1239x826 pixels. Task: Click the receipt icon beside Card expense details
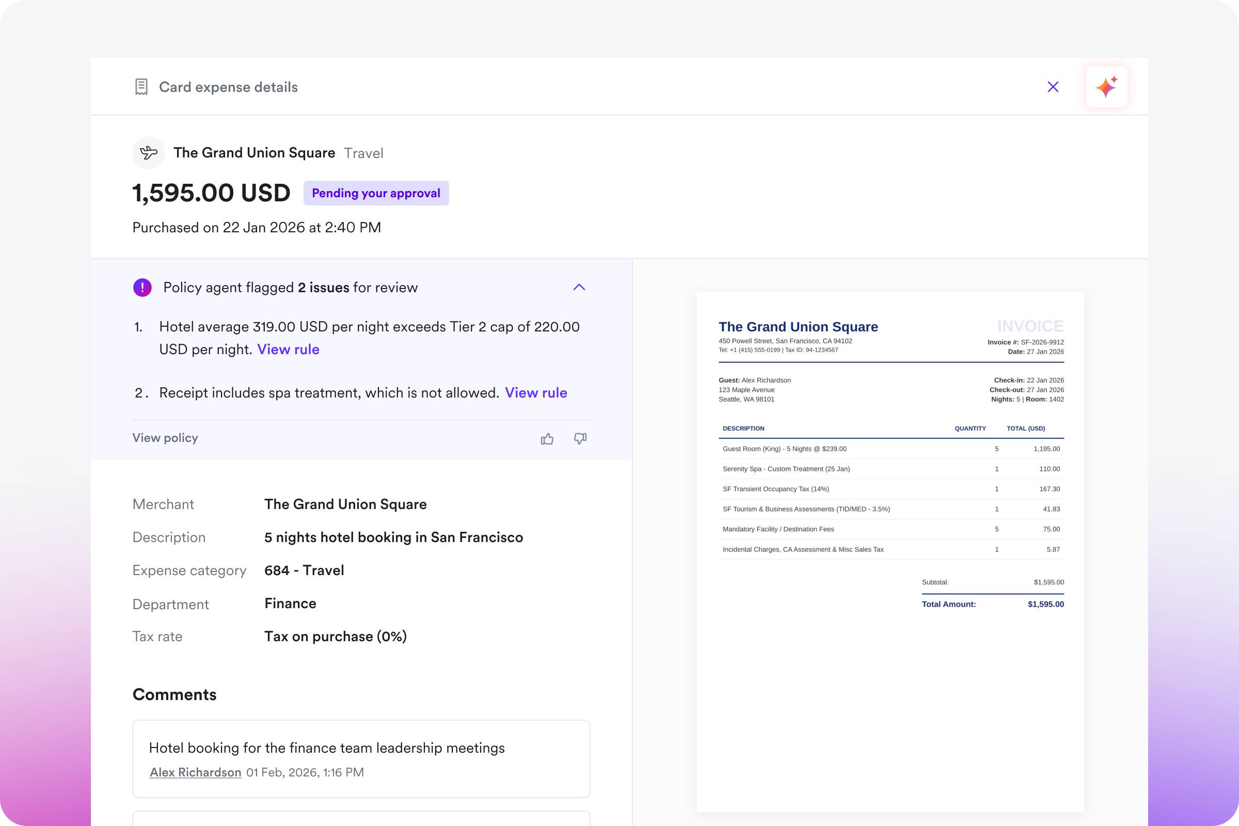pyautogui.click(x=141, y=87)
